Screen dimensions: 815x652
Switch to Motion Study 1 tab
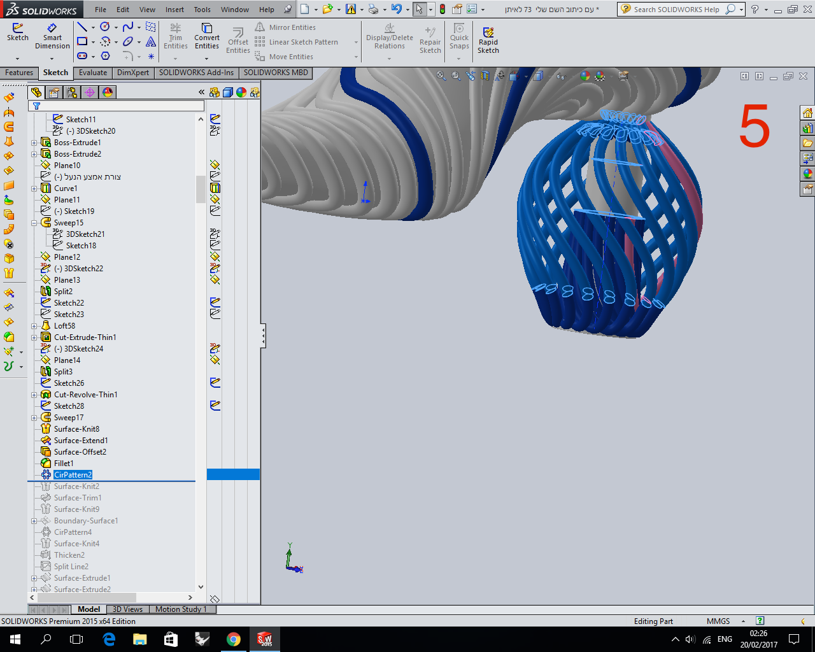tap(181, 609)
